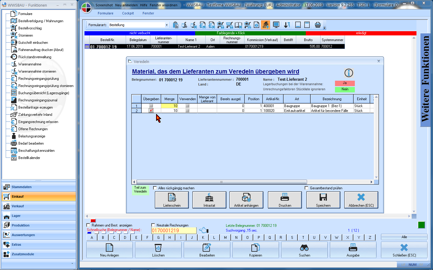Click the Schnellsuche input field
The height and width of the screenshot is (270, 433).
[174, 230]
